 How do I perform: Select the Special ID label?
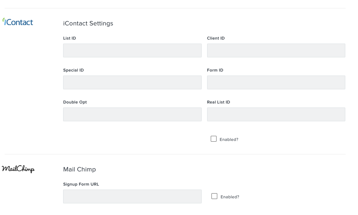[x=74, y=70]
